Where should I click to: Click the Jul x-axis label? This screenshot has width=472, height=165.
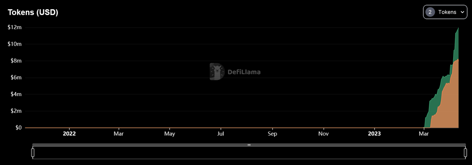point(221,134)
